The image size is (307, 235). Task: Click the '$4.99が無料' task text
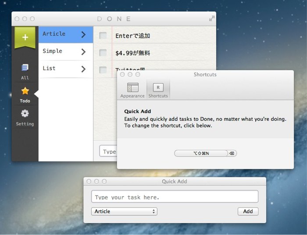pos(133,53)
